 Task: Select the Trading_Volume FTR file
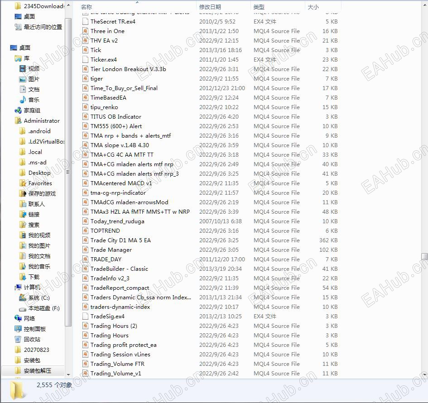[117, 364]
